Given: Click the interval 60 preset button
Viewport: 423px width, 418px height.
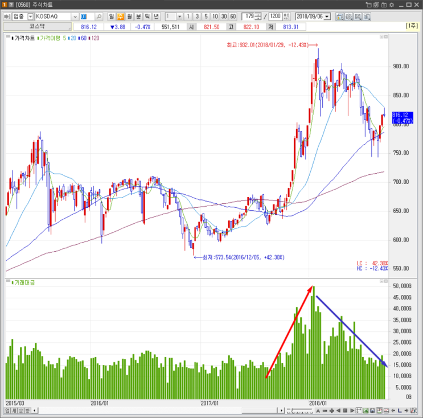Looking at the screenshot, I should tap(233, 17).
